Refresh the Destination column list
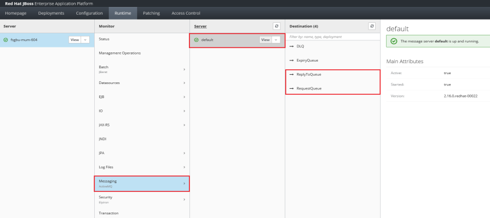This screenshot has height=218, width=490. pos(372,26)
